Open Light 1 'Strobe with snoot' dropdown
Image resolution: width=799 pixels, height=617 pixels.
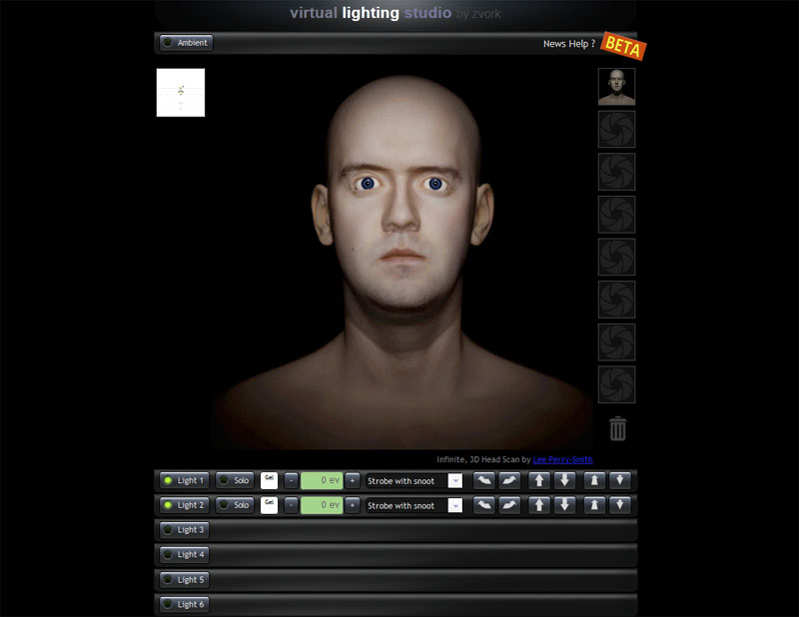pyautogui.click(x=414, y=480)
